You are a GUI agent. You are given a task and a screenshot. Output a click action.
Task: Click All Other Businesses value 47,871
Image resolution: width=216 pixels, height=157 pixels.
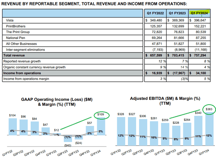tap(157, 44)
